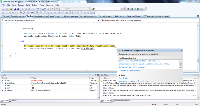Viewport: 200px width, 106px height.
Task: Click the Undo arrow icon
Action: [x=33, y=9]
